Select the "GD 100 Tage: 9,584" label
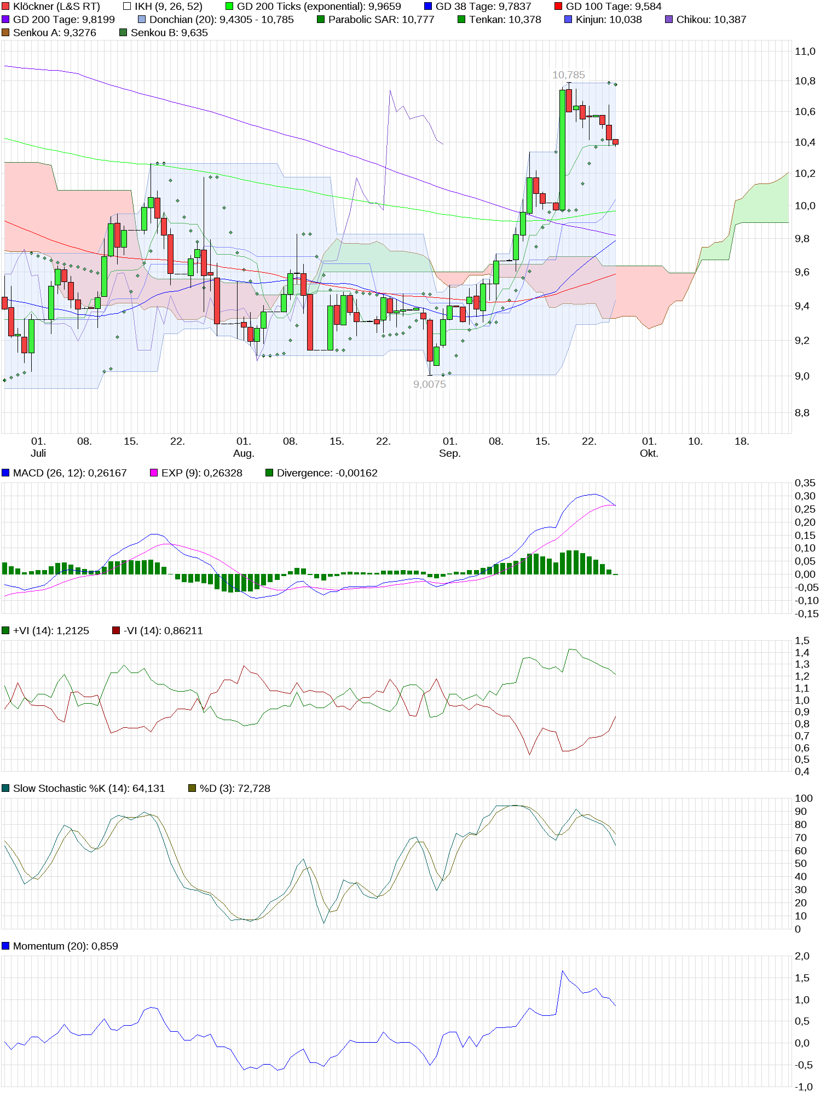832x1098 pixels. [614, 7]
